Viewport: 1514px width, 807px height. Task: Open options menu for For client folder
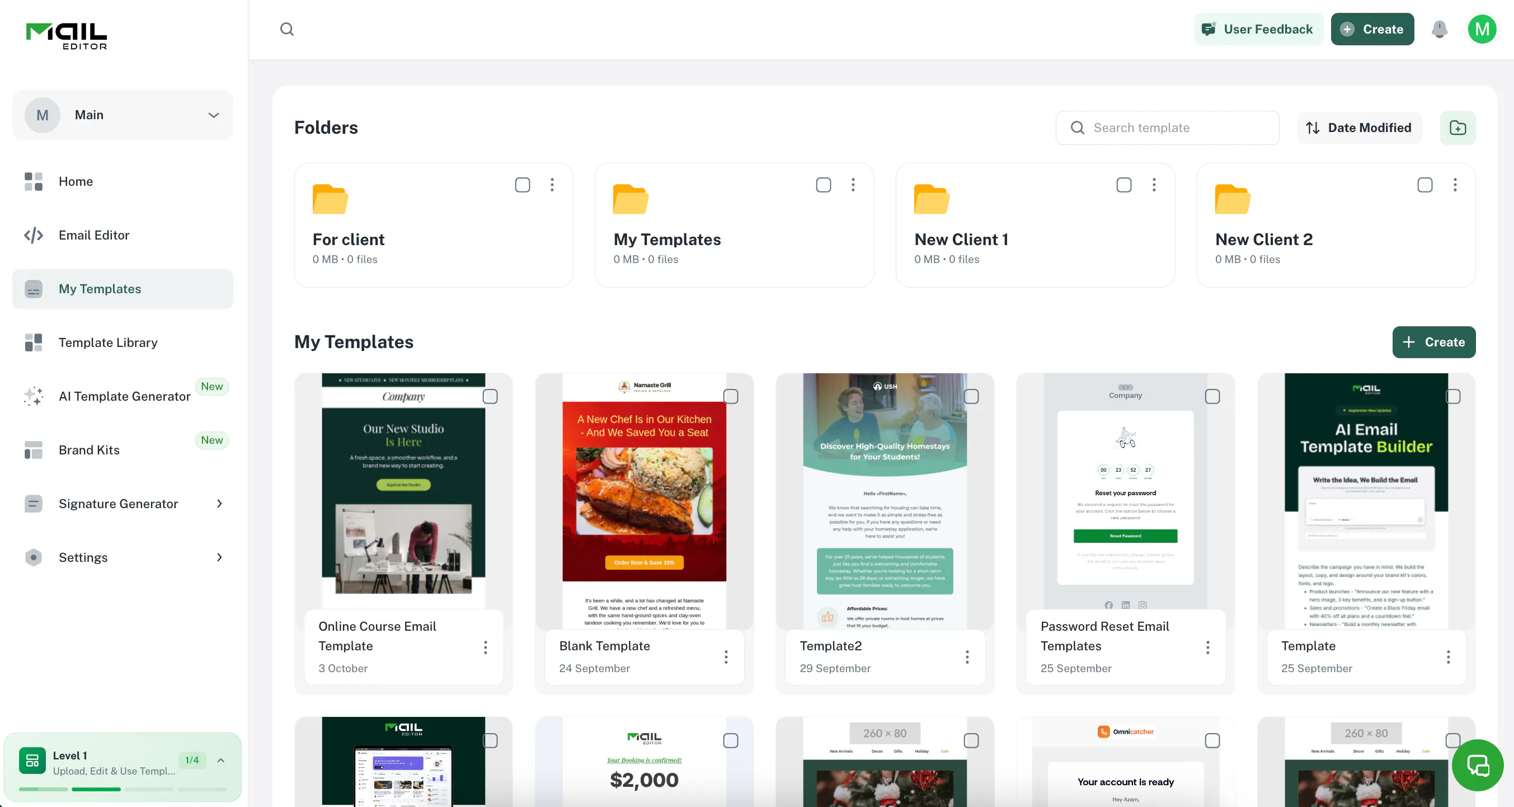click(552, 185)
